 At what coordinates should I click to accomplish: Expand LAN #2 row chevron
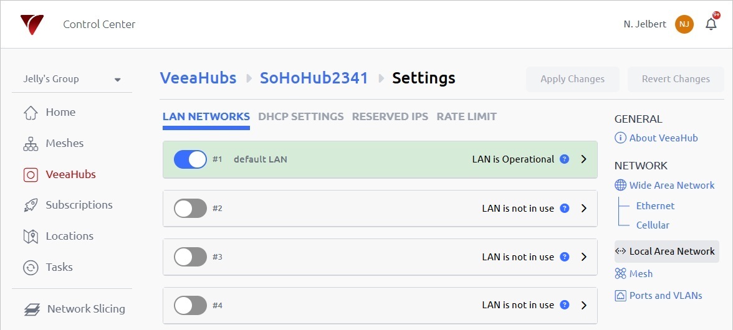[583, 208]
